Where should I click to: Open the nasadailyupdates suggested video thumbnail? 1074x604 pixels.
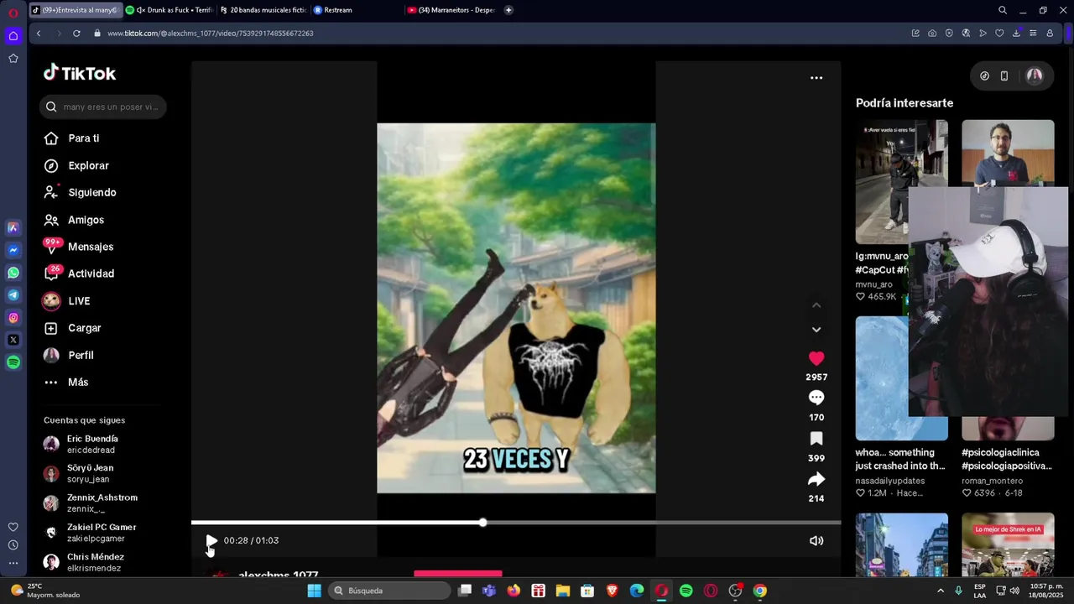click(x=901, y=378)
